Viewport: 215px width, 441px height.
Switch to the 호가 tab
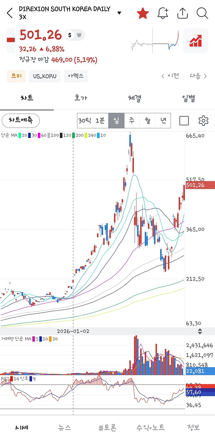tap(80, 98)
